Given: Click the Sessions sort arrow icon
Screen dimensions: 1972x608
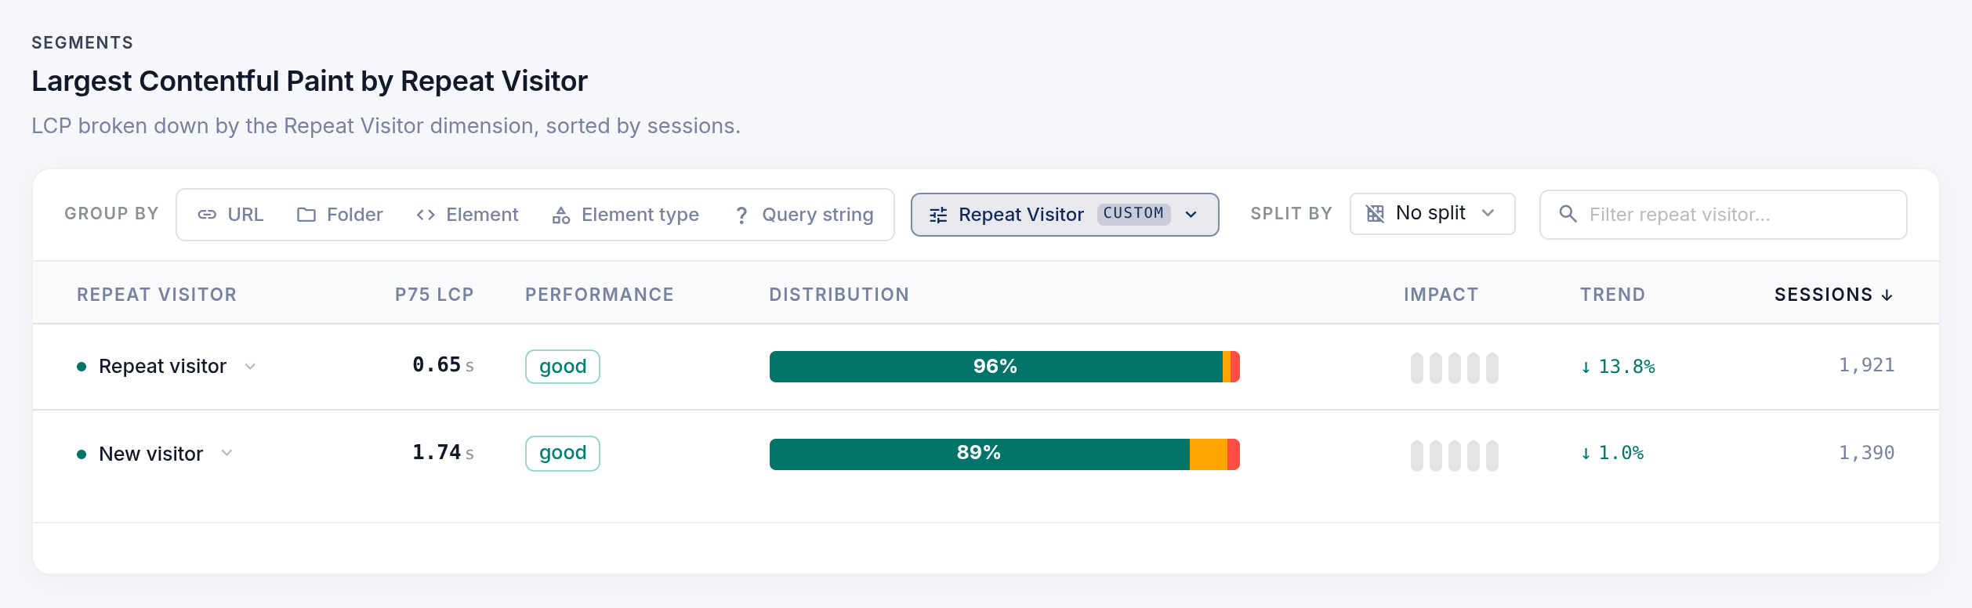Looking at the screenshot, I should [1887, 295].
